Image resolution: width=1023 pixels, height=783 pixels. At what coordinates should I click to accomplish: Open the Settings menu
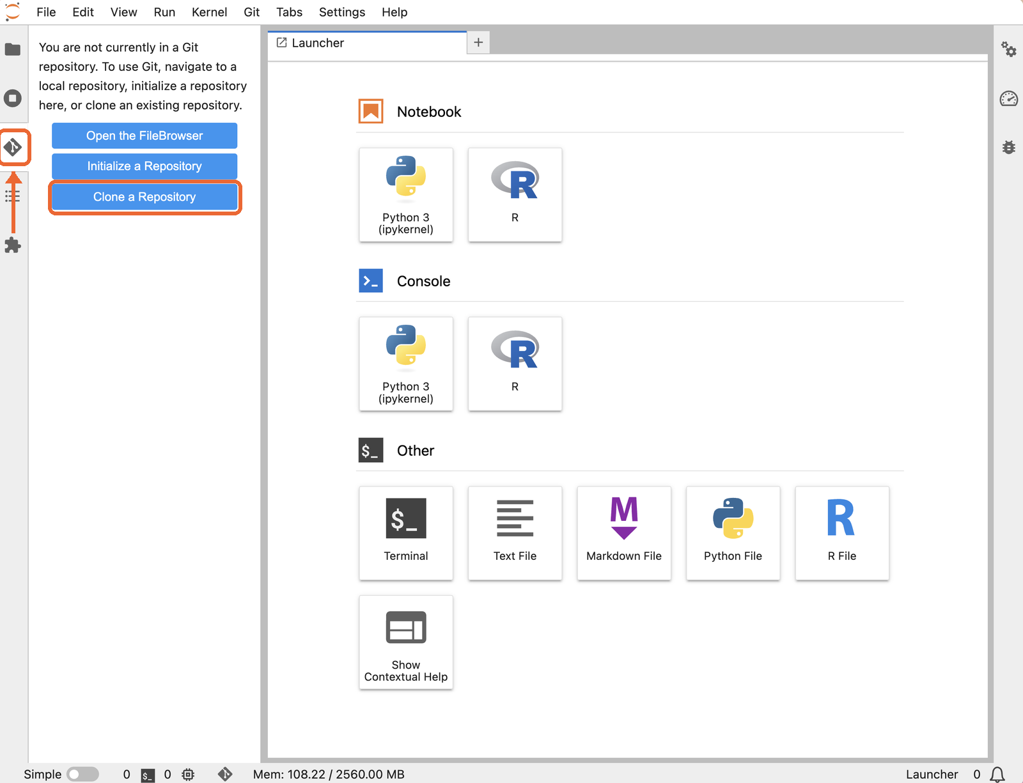[x=342, y=12]
